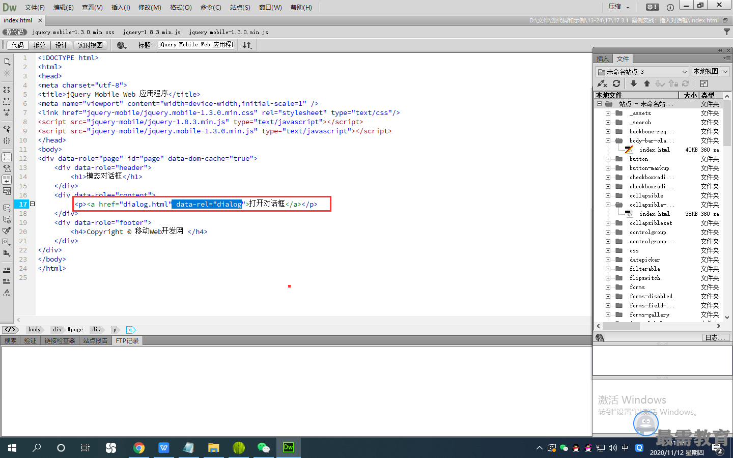Switch to 拆分 split view
This screenshot has height=458, width=733.
pyautogui.click(x=39, y=45)
